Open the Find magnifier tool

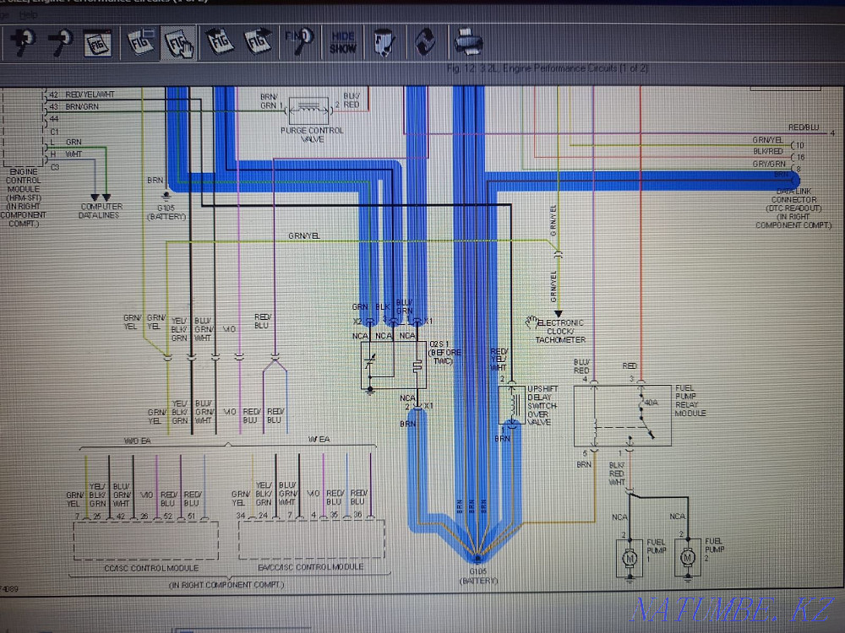(x=300, y=41)
